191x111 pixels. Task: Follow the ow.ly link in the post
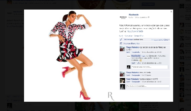tap(135, 31)
